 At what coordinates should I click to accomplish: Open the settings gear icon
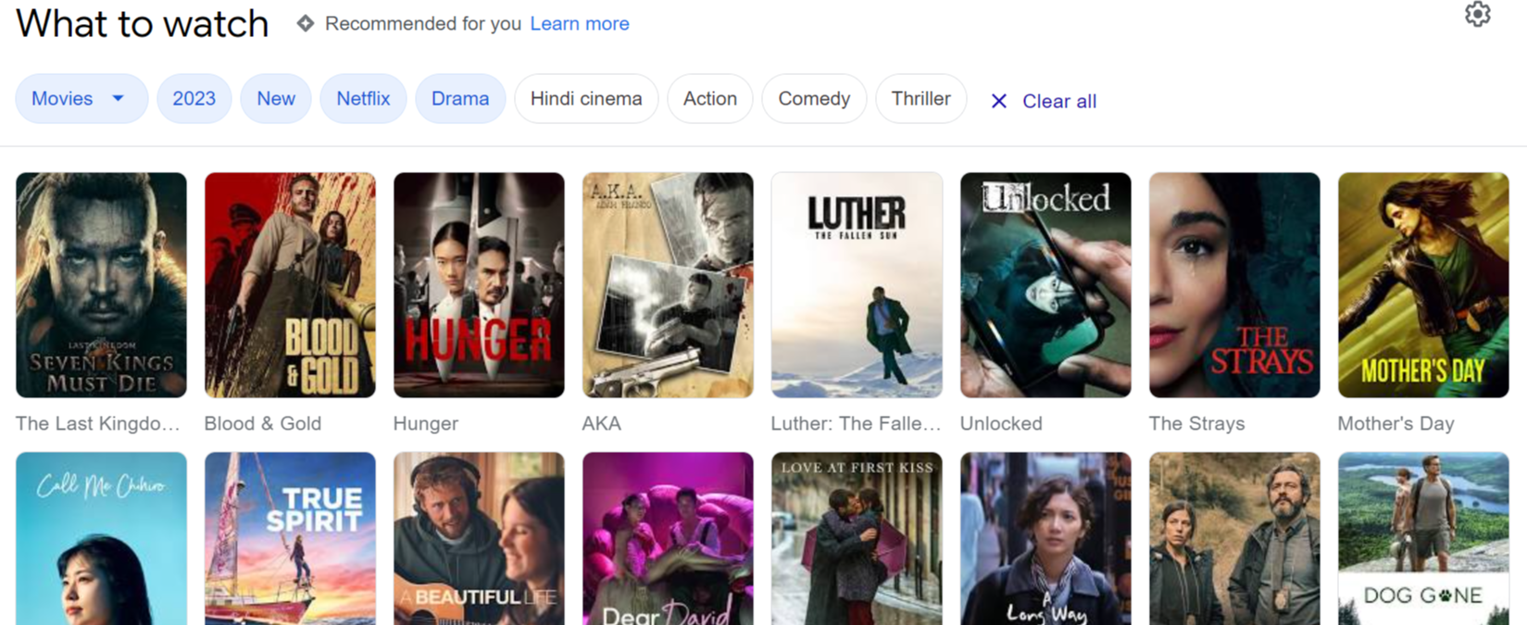1477,14
